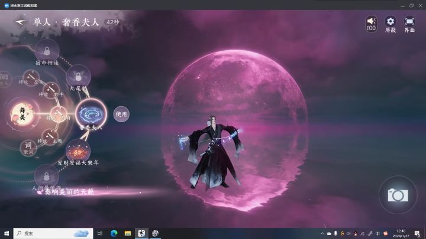Click the system tray speaker volume icon
The width and height of the screenshot is (426, 239).
coord(348,233)
